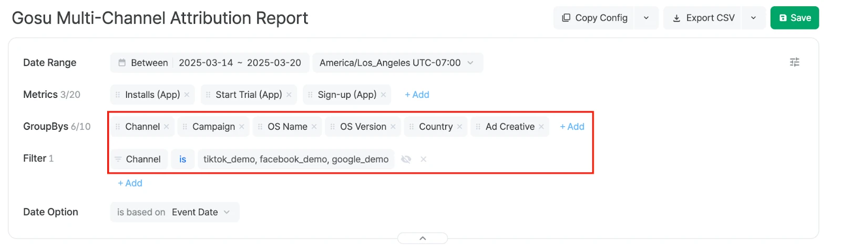This screenshot has width=841, height=245.
Task: Click the filter settings sliders icon
Action: pyautogui.click(x=794, y=63)
